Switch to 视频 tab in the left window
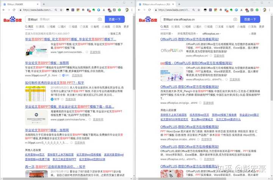273x180 pixels. 51,27
